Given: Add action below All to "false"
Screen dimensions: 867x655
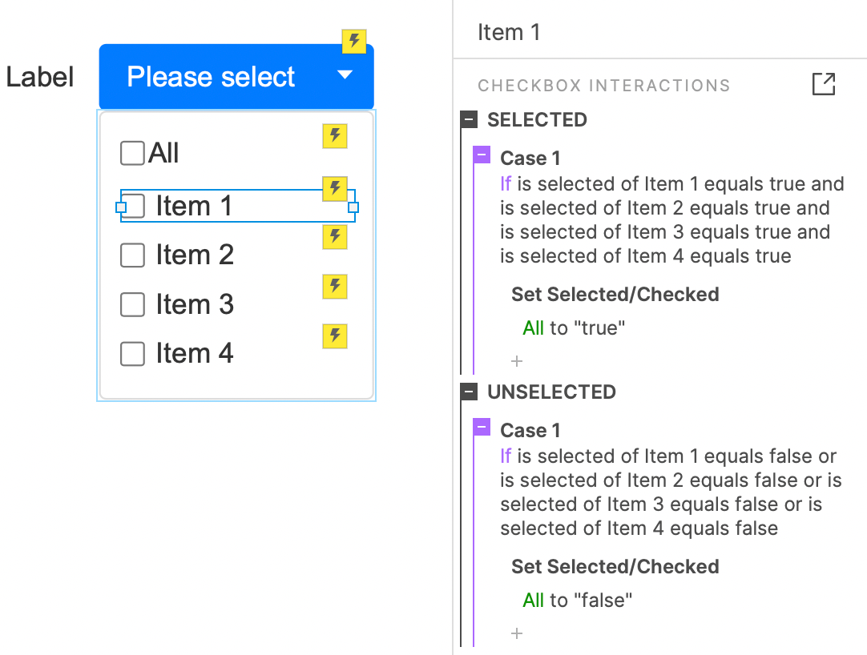Looking at the screenshot, I should tap(517, 633).
